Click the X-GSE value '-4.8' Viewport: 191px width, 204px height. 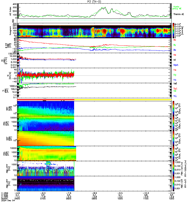[x=17, y=193]
